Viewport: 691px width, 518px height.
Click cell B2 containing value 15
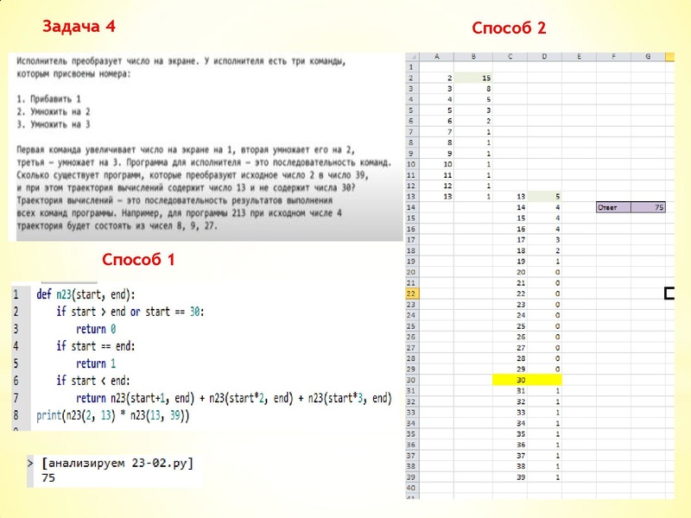pyautogui.click(x=474, y=78)
